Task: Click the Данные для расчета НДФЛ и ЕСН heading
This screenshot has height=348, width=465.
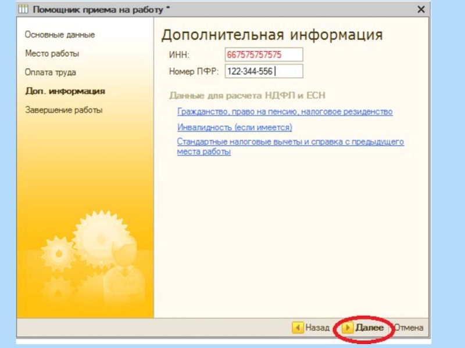Action: pos(247,95)
